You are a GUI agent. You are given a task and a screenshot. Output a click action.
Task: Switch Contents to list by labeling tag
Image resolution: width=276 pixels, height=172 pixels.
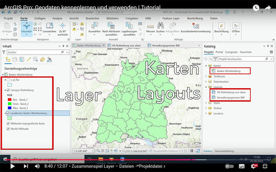[x=42, y=60]
